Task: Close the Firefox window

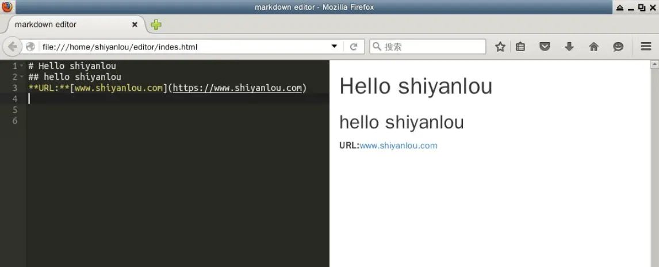Action: (652, 7)
